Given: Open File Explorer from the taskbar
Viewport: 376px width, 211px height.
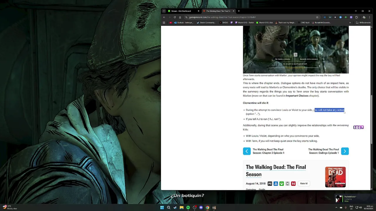Looking at the screenshot, I should (182, 207).
